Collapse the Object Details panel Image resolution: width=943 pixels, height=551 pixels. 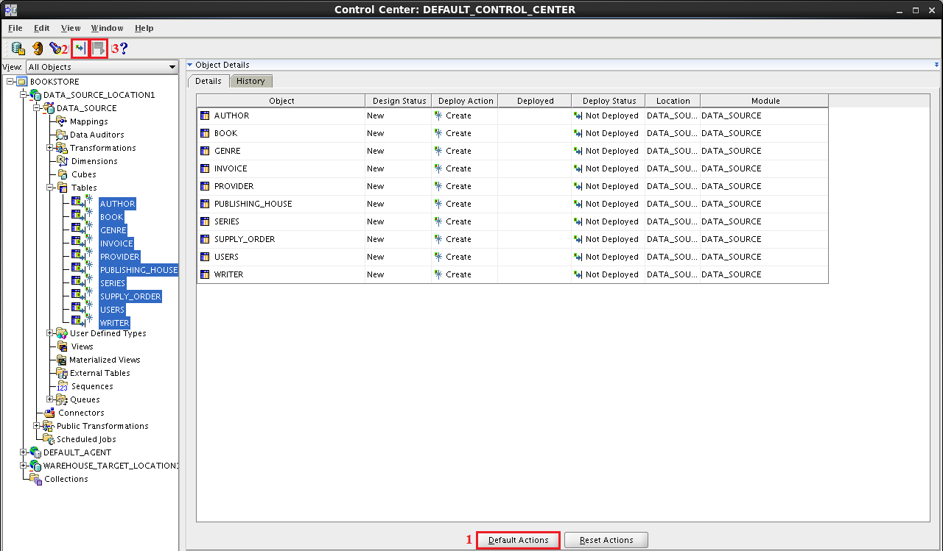point(189,65)
